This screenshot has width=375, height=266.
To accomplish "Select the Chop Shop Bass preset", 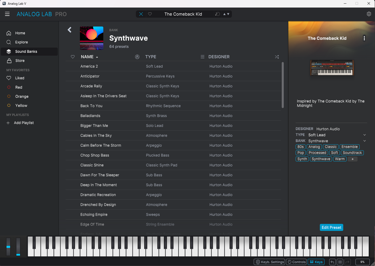I will coord(173,155).
